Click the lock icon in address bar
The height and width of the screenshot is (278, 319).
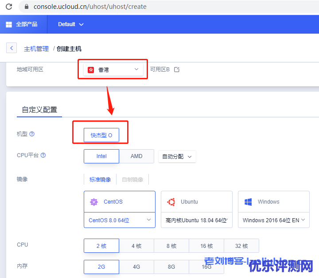(27, 7)
